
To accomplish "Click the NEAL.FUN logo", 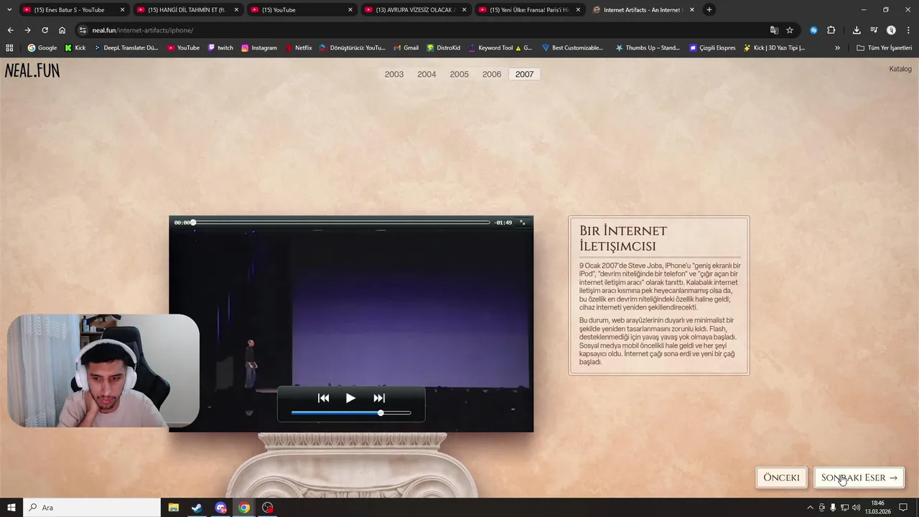I will [x=32, y=70].
